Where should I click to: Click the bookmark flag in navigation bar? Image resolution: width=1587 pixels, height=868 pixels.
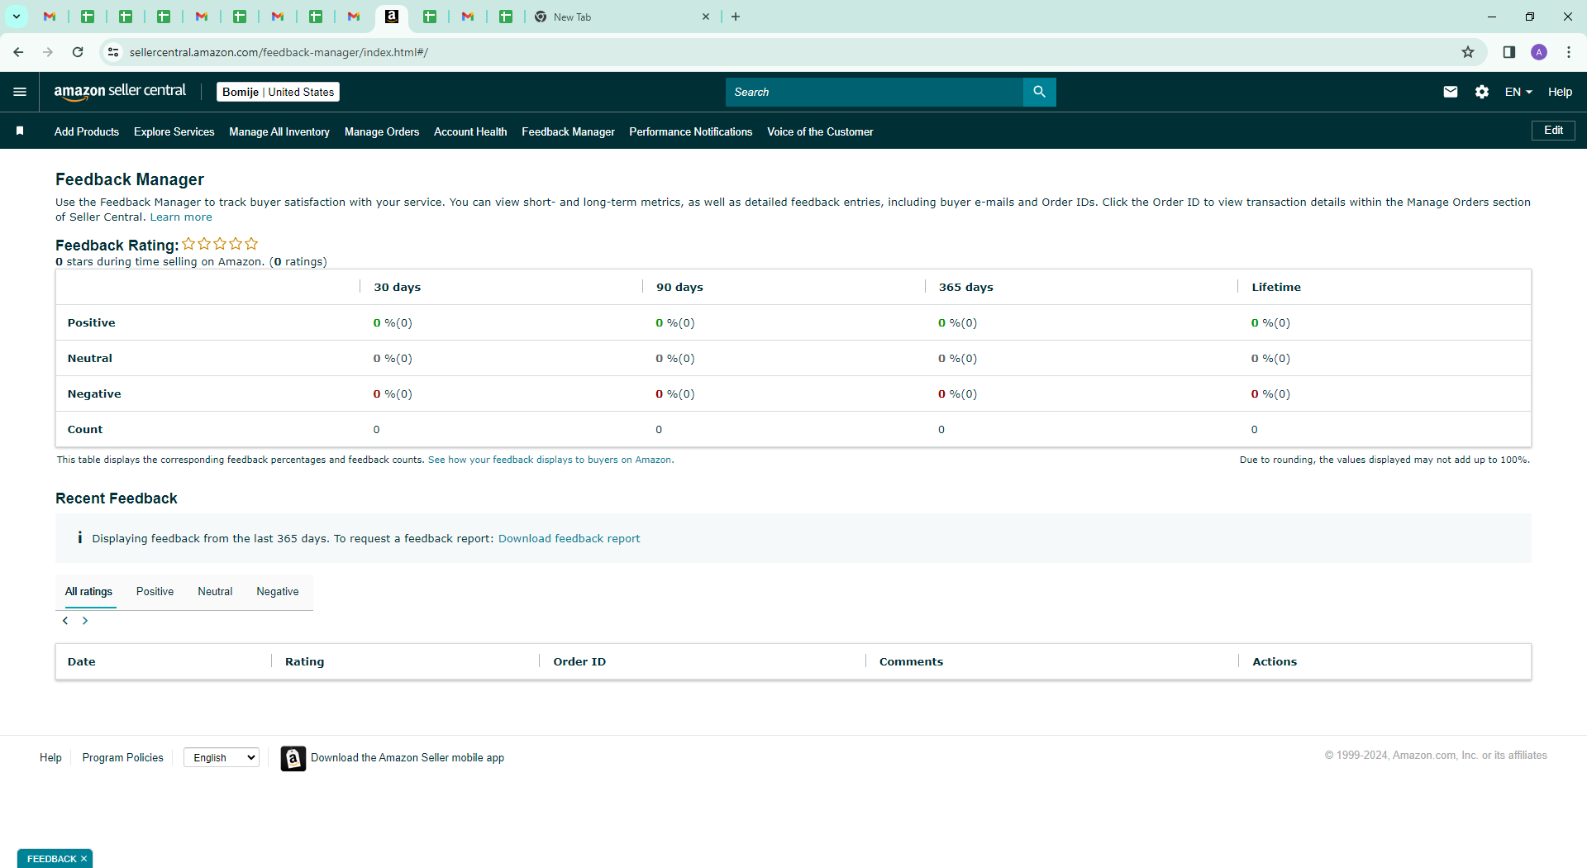[x=20, y=131]
